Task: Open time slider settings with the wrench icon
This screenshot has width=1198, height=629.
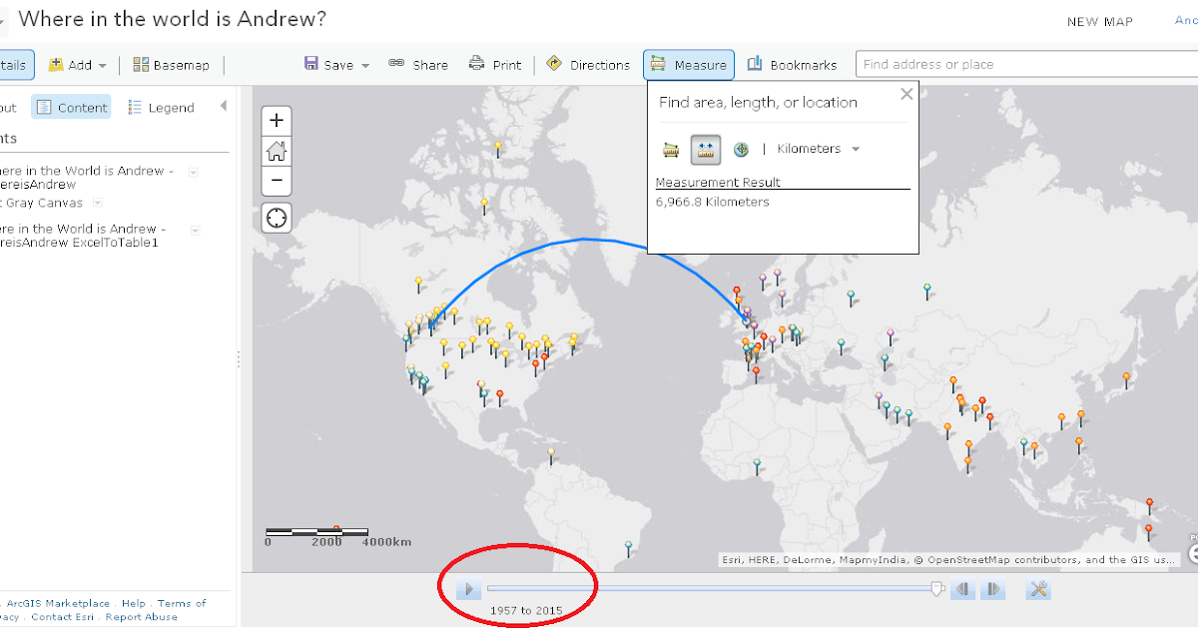Action: pyautogui.click(x=1038, y=590)
